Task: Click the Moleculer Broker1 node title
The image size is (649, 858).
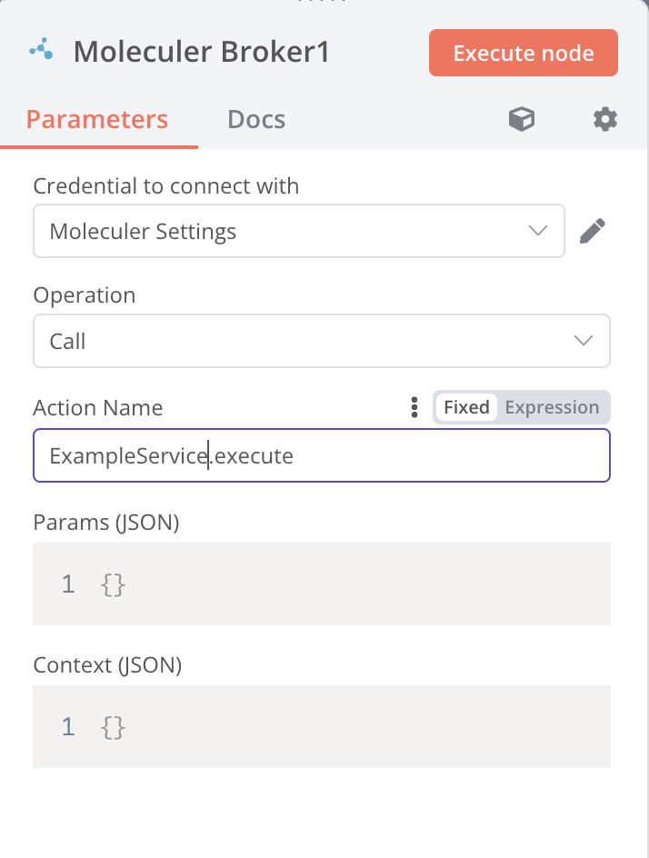Action: pos(202,52)
